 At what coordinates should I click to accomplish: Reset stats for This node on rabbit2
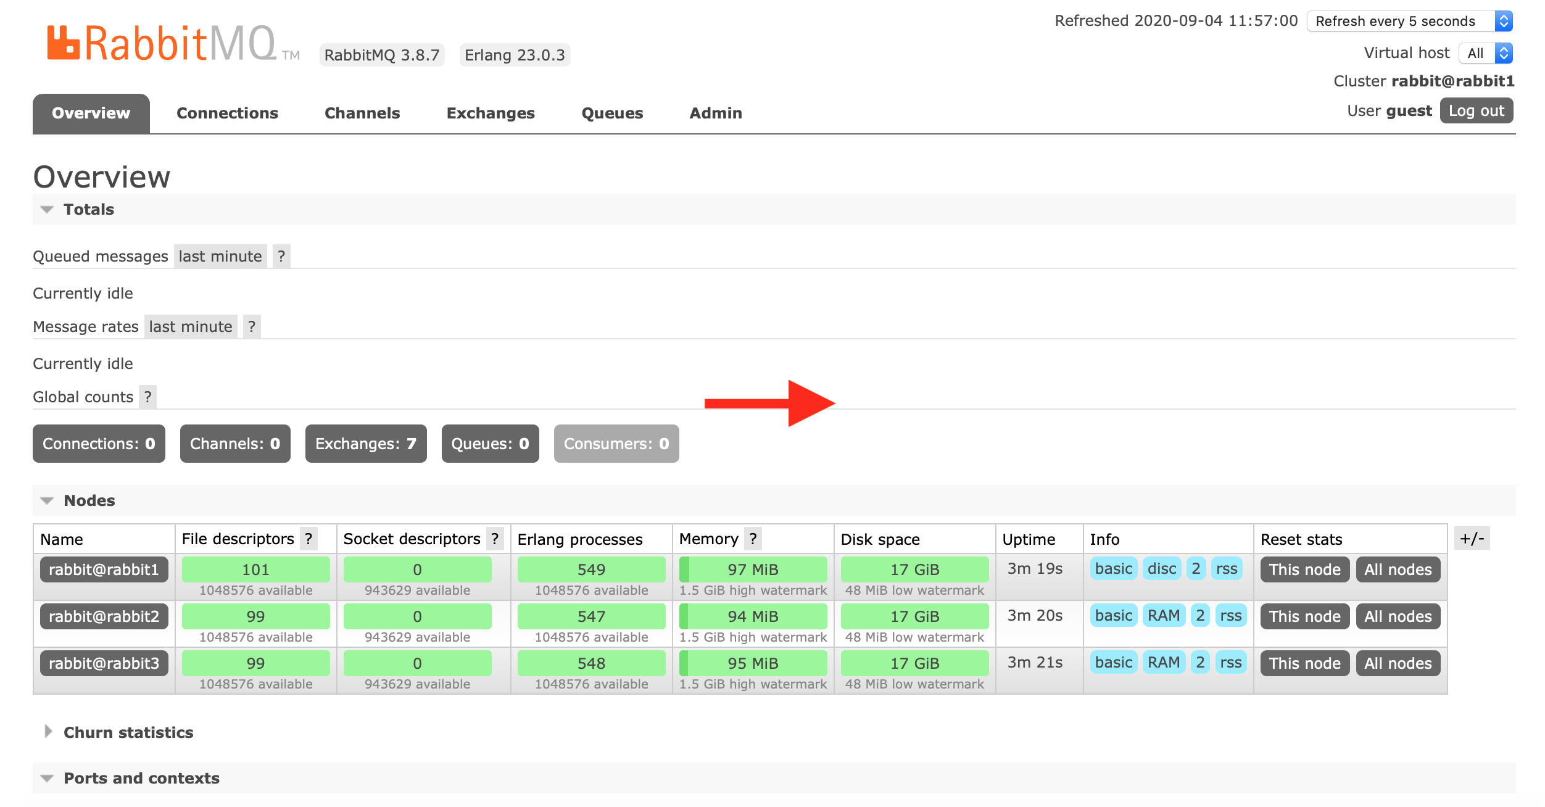pos(1305,616)
